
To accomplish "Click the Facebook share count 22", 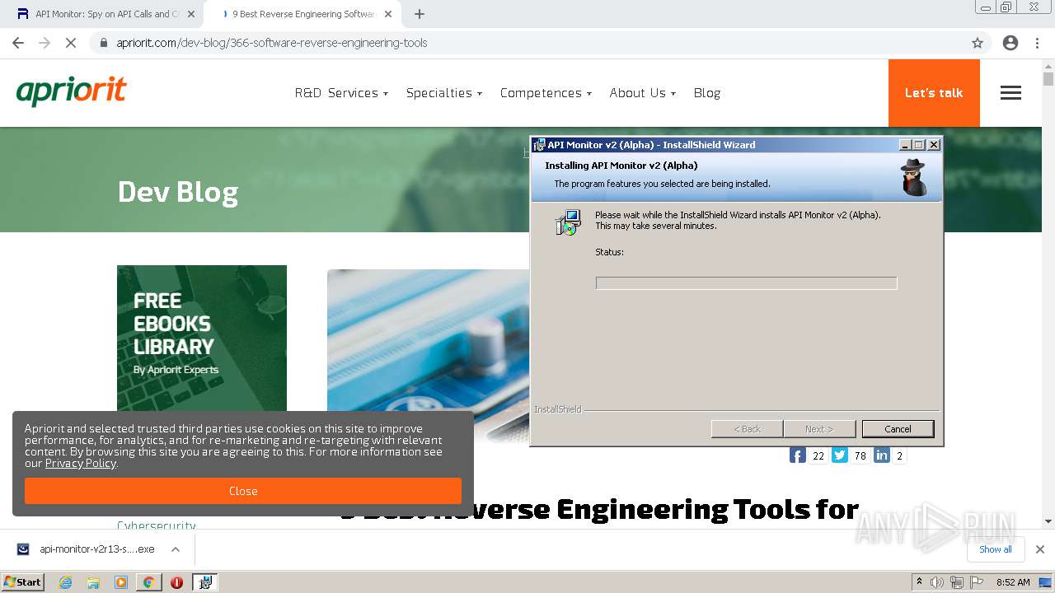I will 818,455.
